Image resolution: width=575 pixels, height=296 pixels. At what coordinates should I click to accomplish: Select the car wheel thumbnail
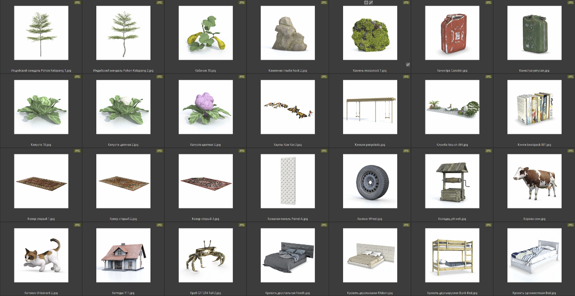370,181
